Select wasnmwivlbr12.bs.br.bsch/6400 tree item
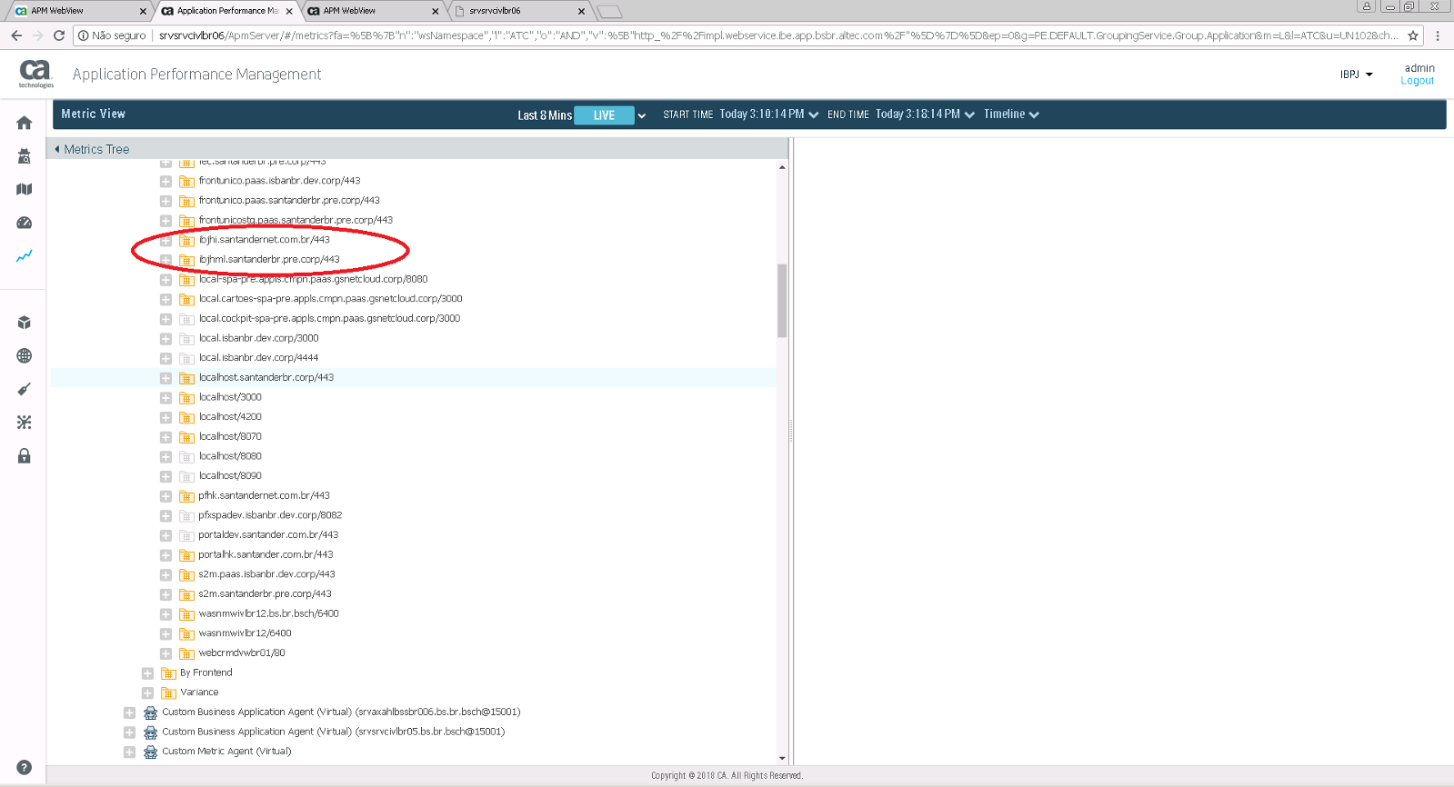Screen dimensions: 1454x787 pos(268,614)
